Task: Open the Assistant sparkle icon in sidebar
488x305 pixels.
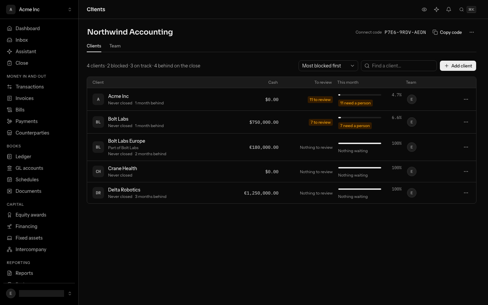Action: (x=9, y=52)
